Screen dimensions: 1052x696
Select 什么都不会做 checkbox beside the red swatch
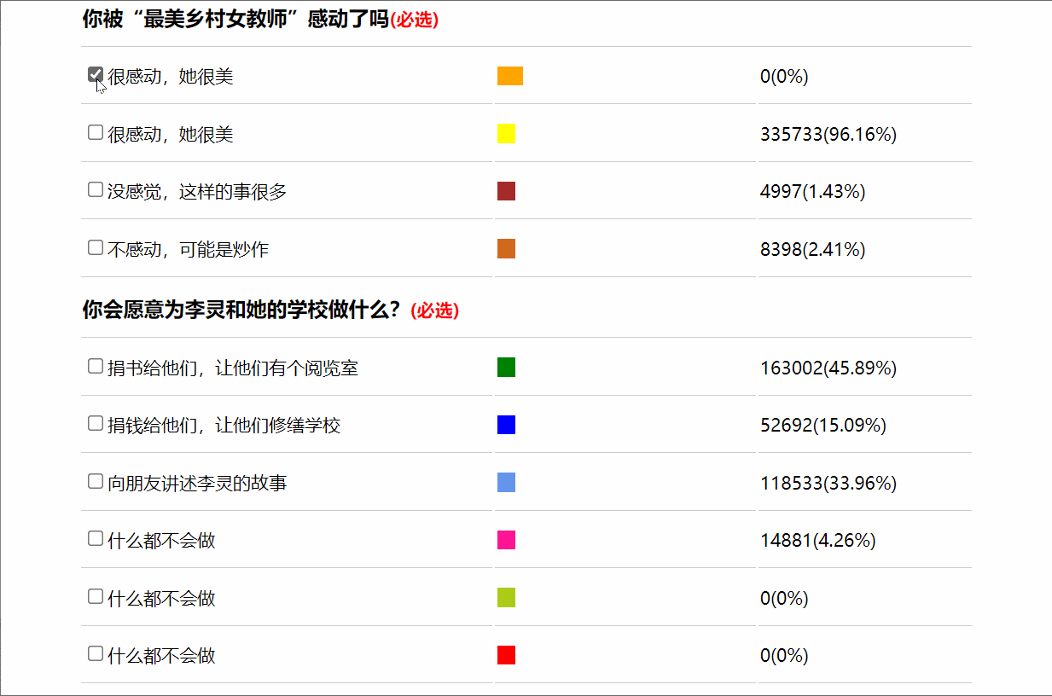96,653
